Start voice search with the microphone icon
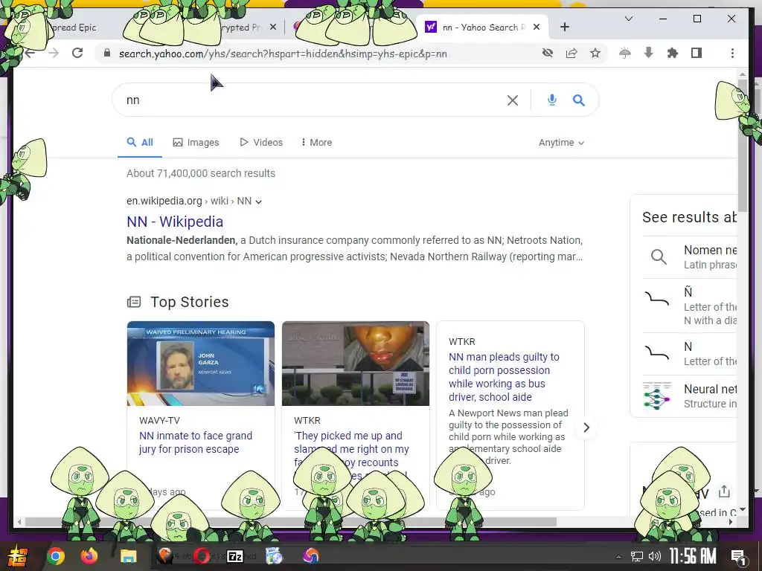The height and width of the screenshot is (571, 762). coord(552,100)
